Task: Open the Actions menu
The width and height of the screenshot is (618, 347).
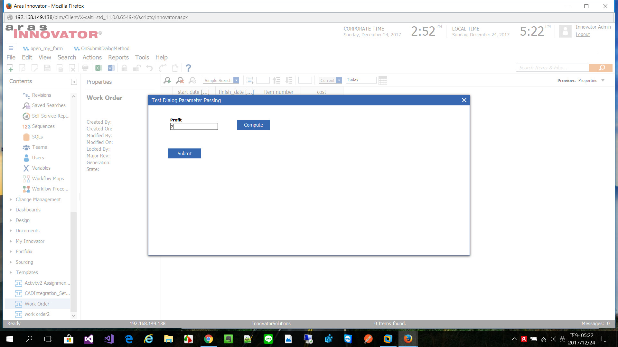Action: coord(92,58)
